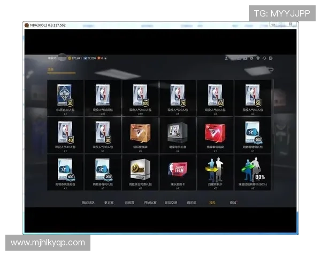Open the customer service headset icon

[264, 58]
